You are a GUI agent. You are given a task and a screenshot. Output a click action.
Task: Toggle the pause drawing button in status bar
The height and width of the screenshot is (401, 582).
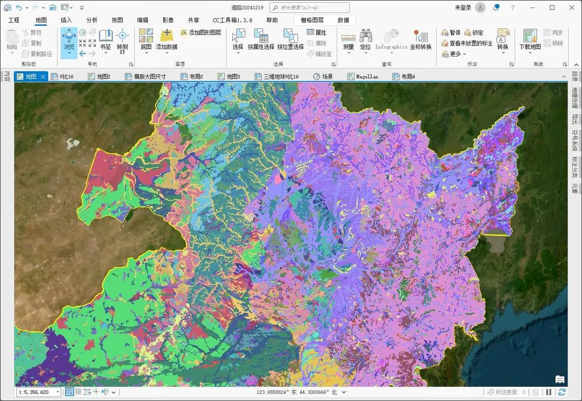549,392
